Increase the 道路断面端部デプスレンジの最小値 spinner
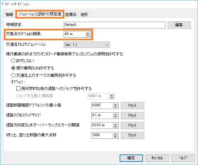This screenshot has width=198, height=165. coord(115,104)
